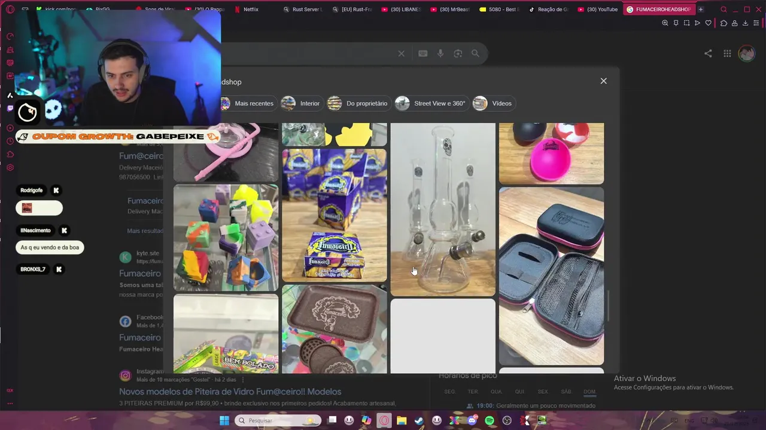Open the Mais recentes photo filter

point(248,103)
